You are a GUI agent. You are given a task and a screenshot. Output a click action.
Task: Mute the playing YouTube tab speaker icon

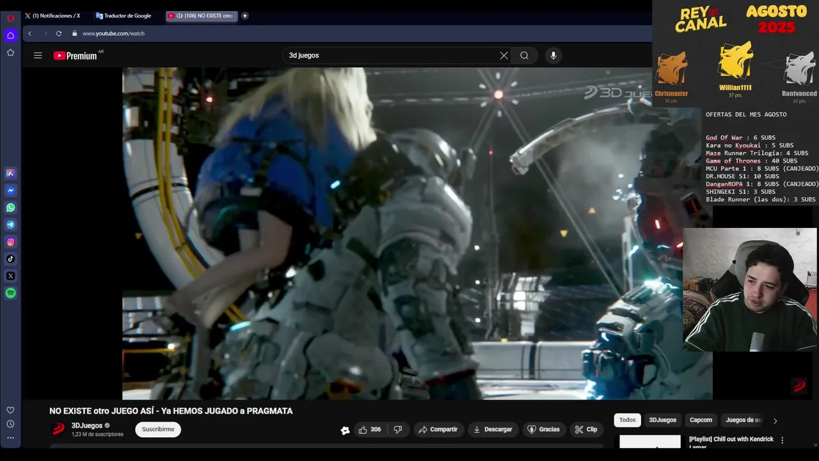pos(179,16)
